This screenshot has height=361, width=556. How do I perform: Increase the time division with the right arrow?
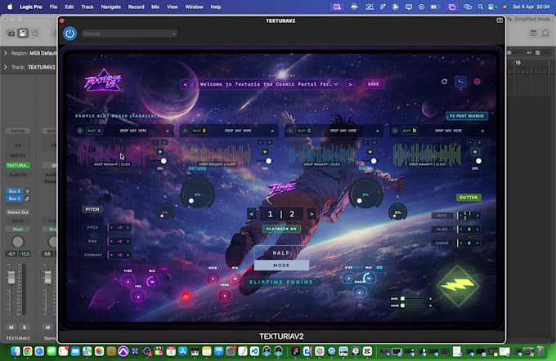312,214
